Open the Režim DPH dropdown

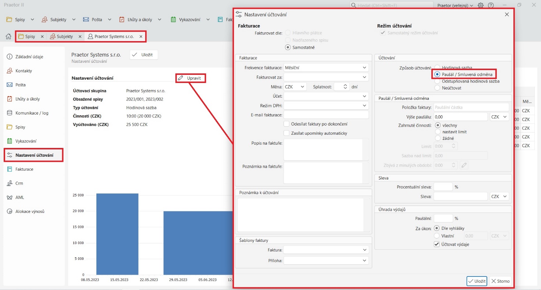click(326, 106)
